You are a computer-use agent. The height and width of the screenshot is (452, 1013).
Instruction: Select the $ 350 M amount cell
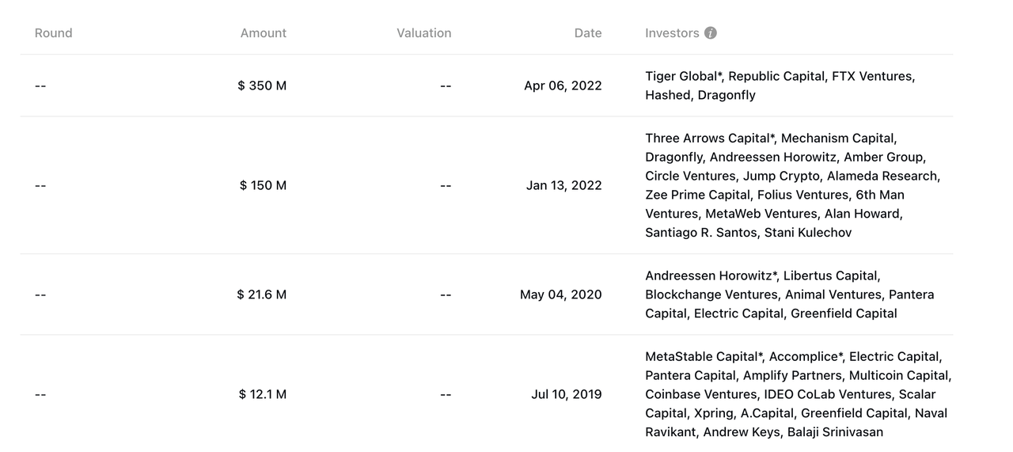[262, 85]
